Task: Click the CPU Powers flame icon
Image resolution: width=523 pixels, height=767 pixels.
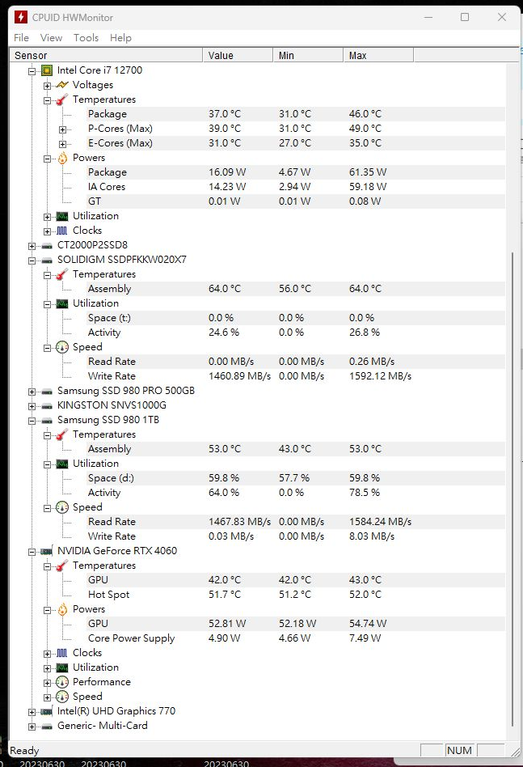Action: (x=62, y=158)
